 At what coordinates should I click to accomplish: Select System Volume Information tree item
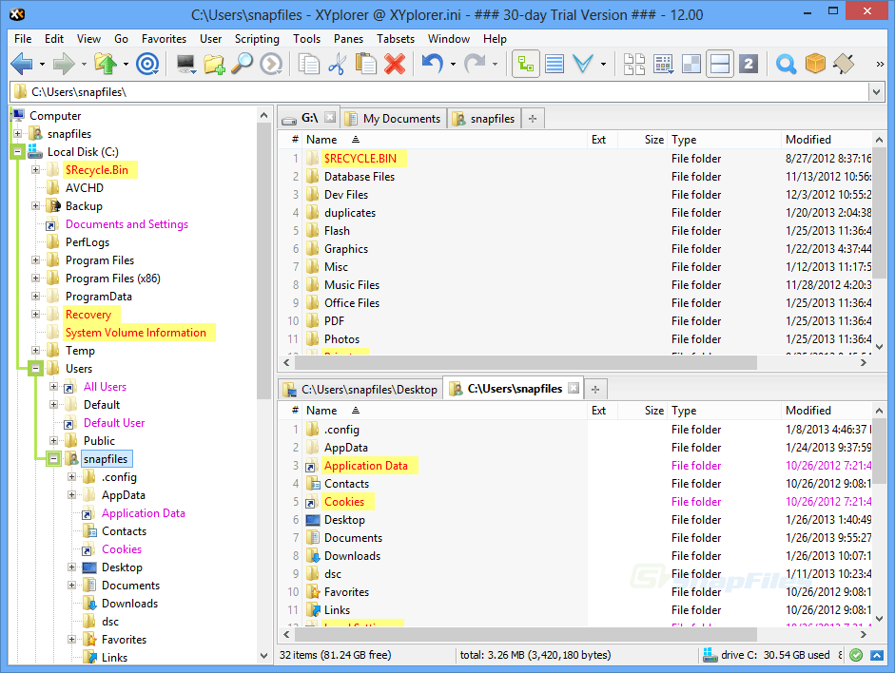(x=136, y=333)
